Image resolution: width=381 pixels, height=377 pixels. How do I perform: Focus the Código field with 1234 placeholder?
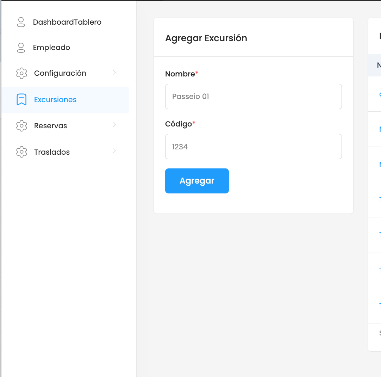click(253, 147)
